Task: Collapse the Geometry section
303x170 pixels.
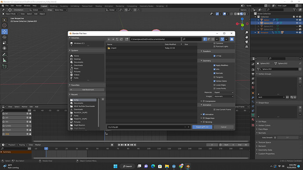Action: tap(202, 61)
